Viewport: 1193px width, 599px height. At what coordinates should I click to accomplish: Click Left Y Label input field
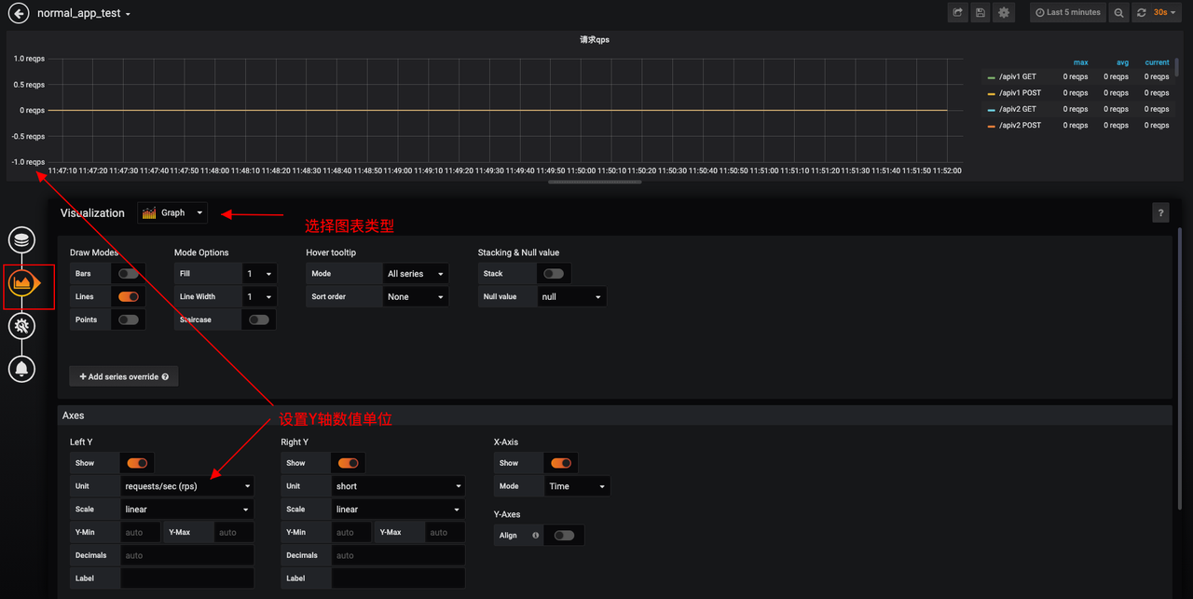pyautogui.click(x=187, y=578)
